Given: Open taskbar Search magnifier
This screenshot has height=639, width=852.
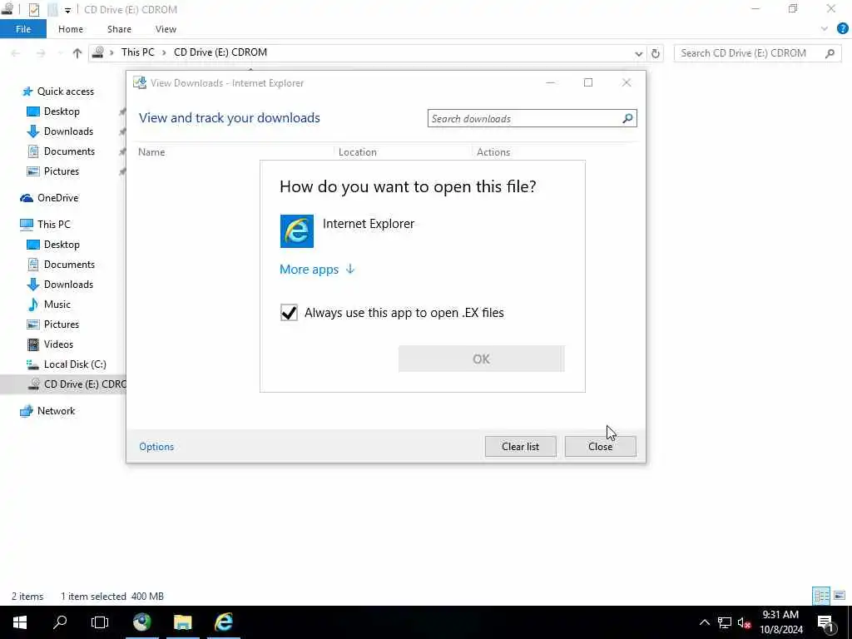Looking at the screenshot, I should pos(60,622).
